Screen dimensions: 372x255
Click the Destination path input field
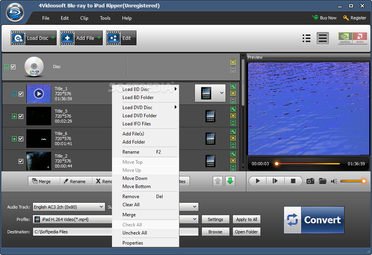pyautogui.click(x=115, y=232)
